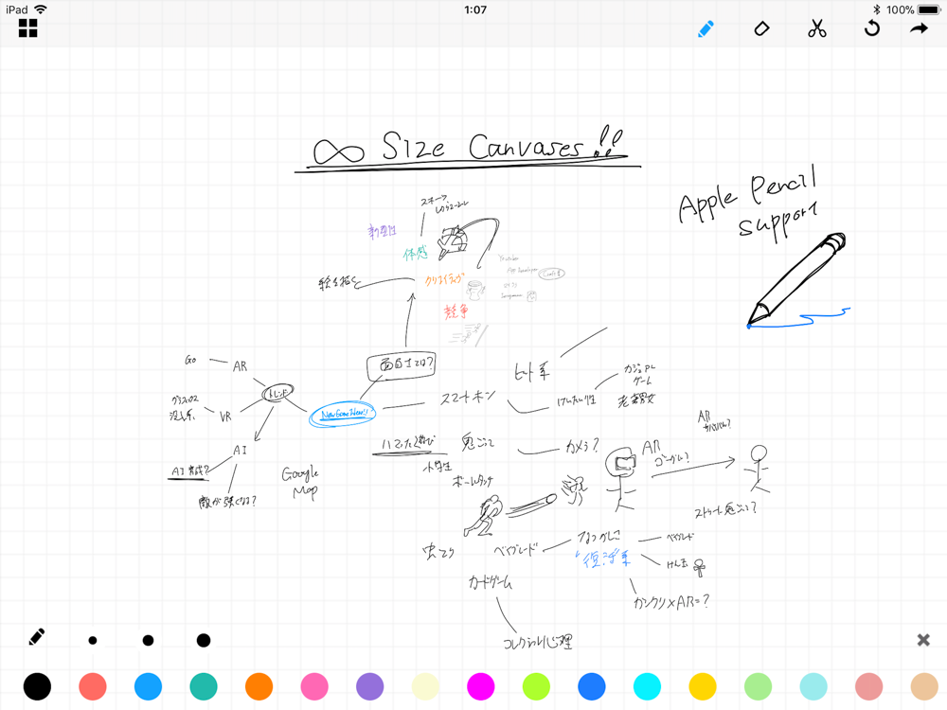Image resolution: width=947 pixels, height=710 pixels.
Task: Tap the Bluetooth status icon
Action: click(x=877, y=9)
